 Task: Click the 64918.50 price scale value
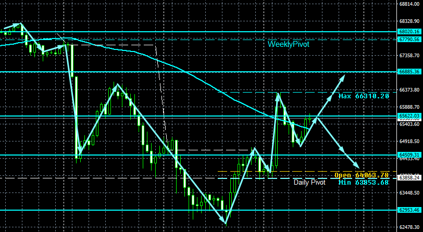coord(409,141)
